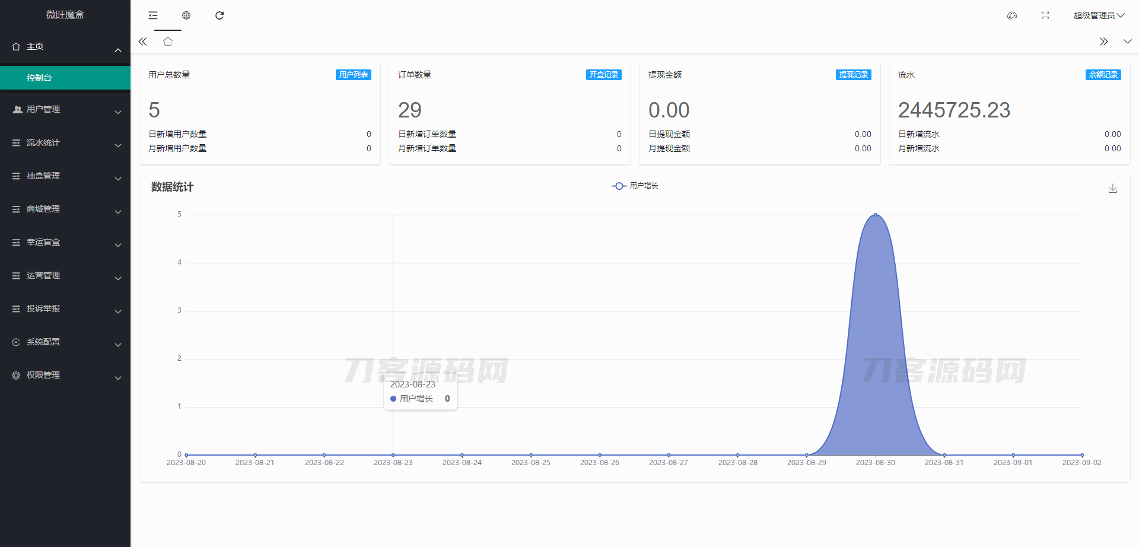Click the 2023-08-30 peak data point
This screenshot has height=547, width=1139.
[875, 215]
